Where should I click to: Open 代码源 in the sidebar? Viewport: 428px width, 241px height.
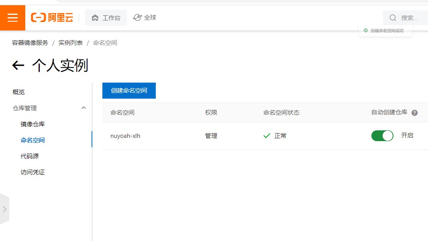30,156
